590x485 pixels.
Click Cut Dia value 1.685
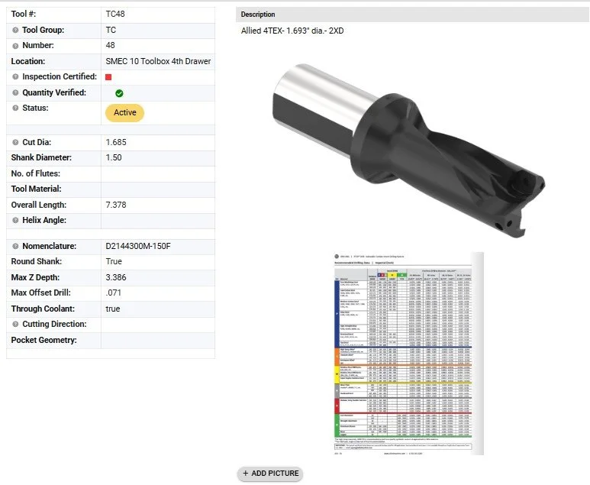(x=116, y=142)
